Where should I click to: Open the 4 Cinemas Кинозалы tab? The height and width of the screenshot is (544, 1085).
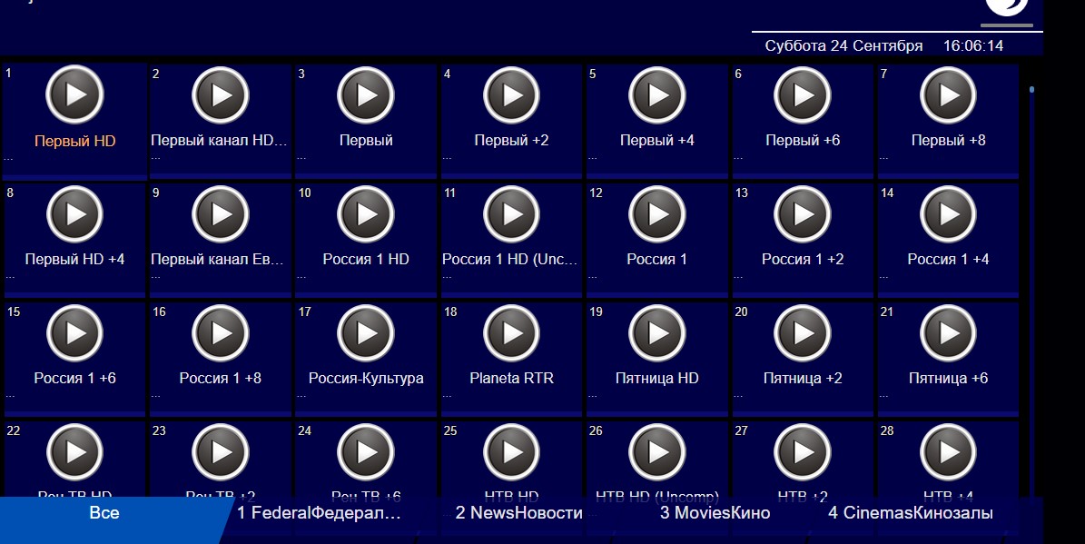pyautogui.click(x=911, y=513)
